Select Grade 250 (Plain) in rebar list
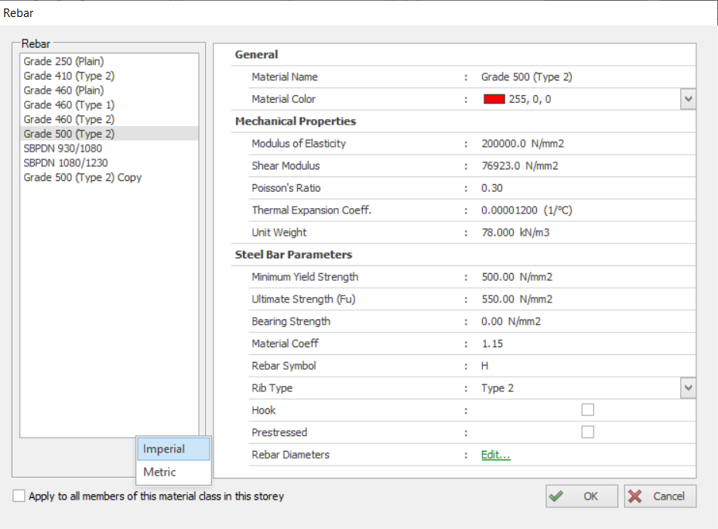The width and height of the screenshot is (718, 529). click(x=63, y=61)
